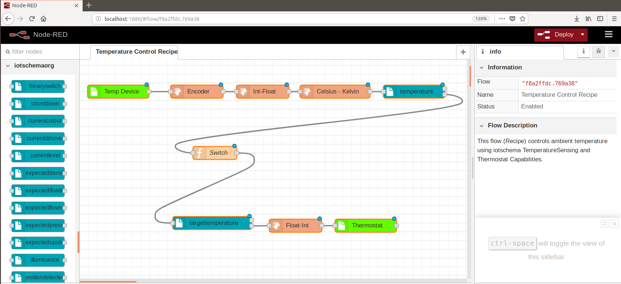Select the Thermostat node

(366, 226)
